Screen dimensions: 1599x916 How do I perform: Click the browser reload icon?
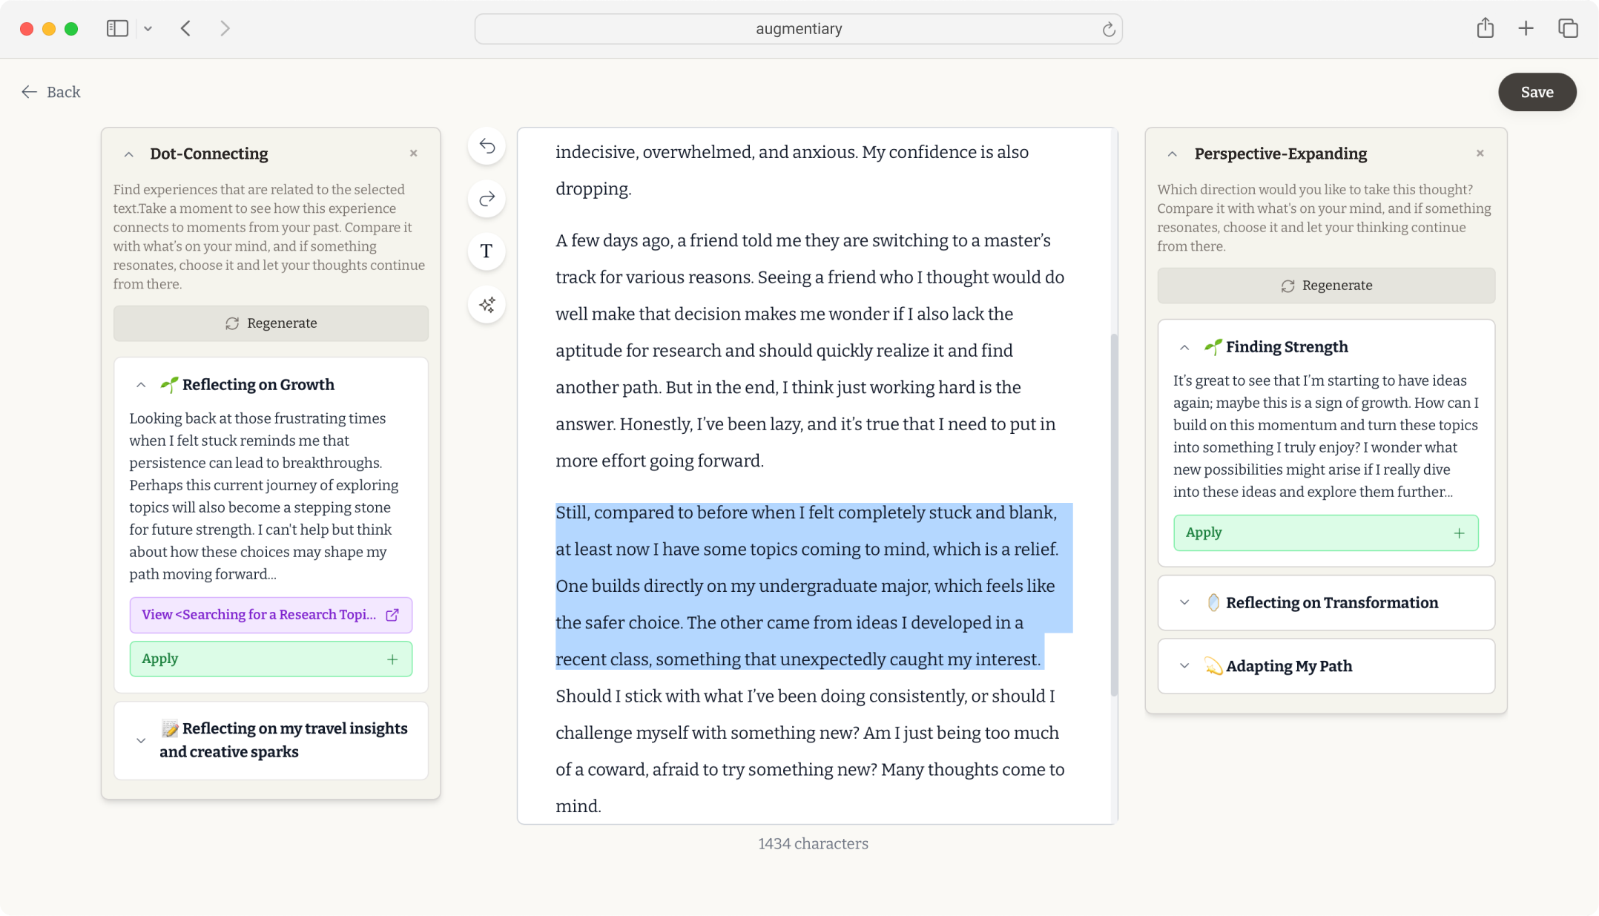pos(1108,29)
